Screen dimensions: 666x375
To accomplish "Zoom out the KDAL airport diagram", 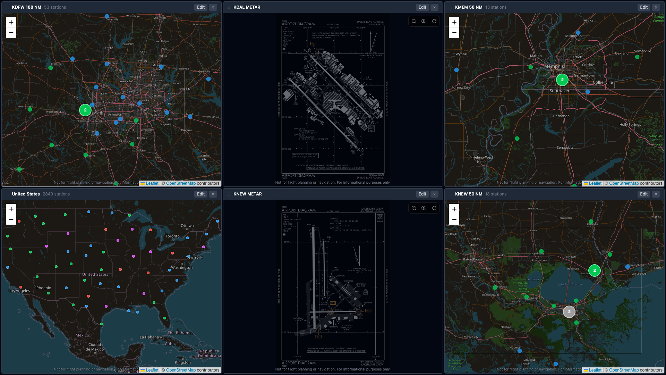I will coord(414,21).
